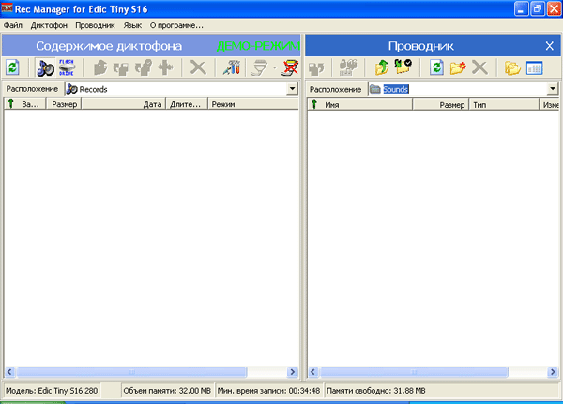The image size is (563, 404).
Task: Sort dictaphone list by Дата column
Action: point(124,104)
